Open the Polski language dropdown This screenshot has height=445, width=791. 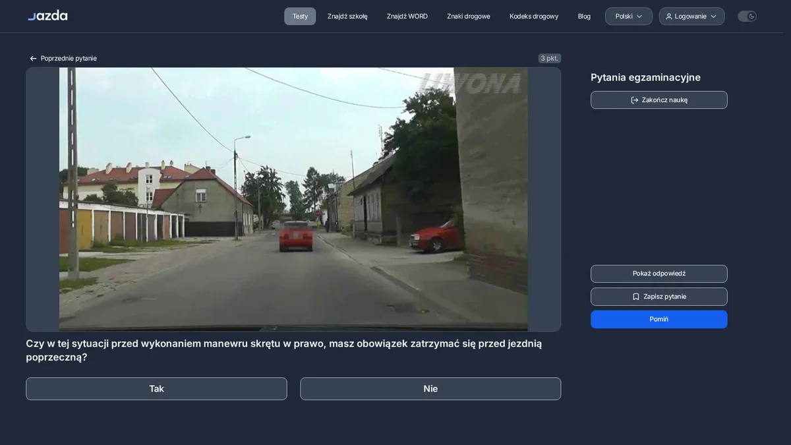(629, 16)
